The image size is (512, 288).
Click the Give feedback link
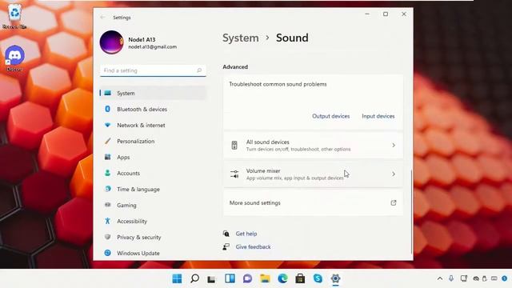click(253, 247)
